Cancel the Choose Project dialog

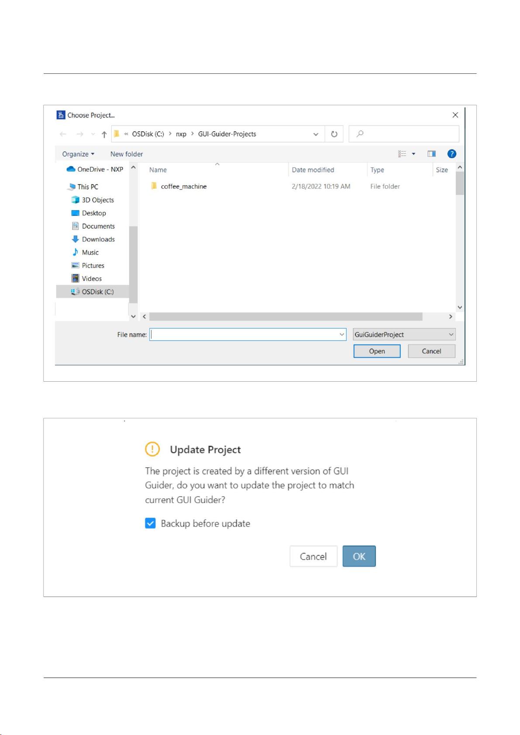[431, 351]
